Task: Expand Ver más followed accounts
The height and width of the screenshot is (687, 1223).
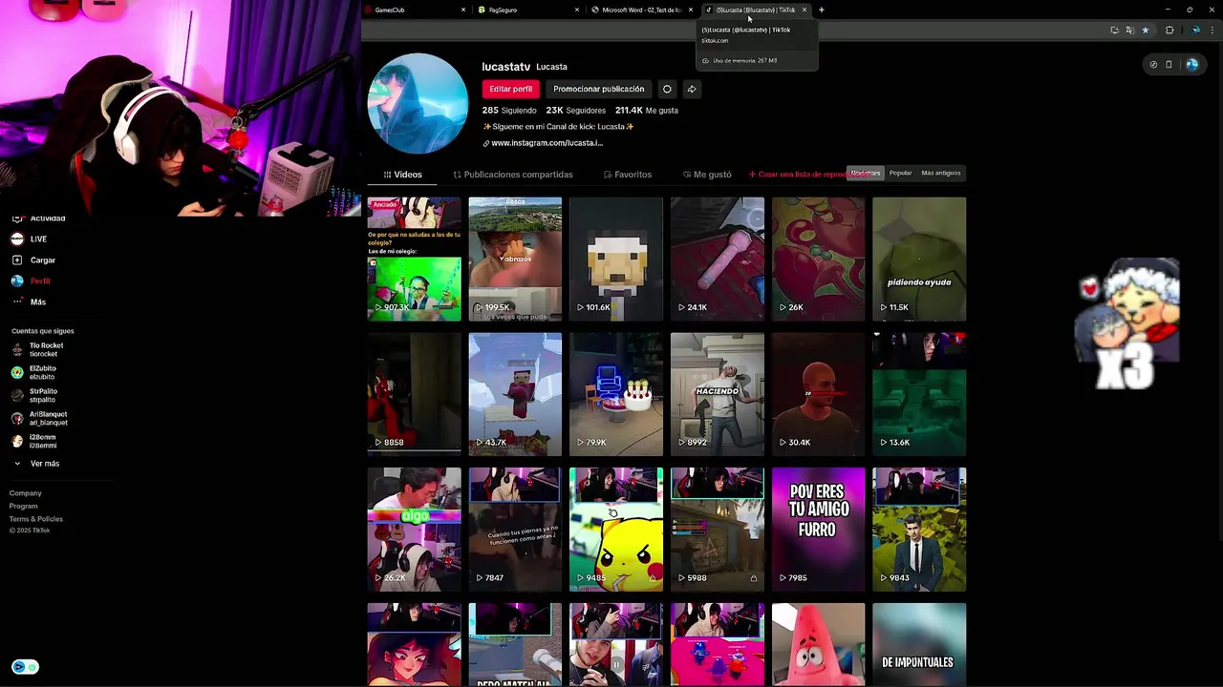Action: tap(37, 464)
